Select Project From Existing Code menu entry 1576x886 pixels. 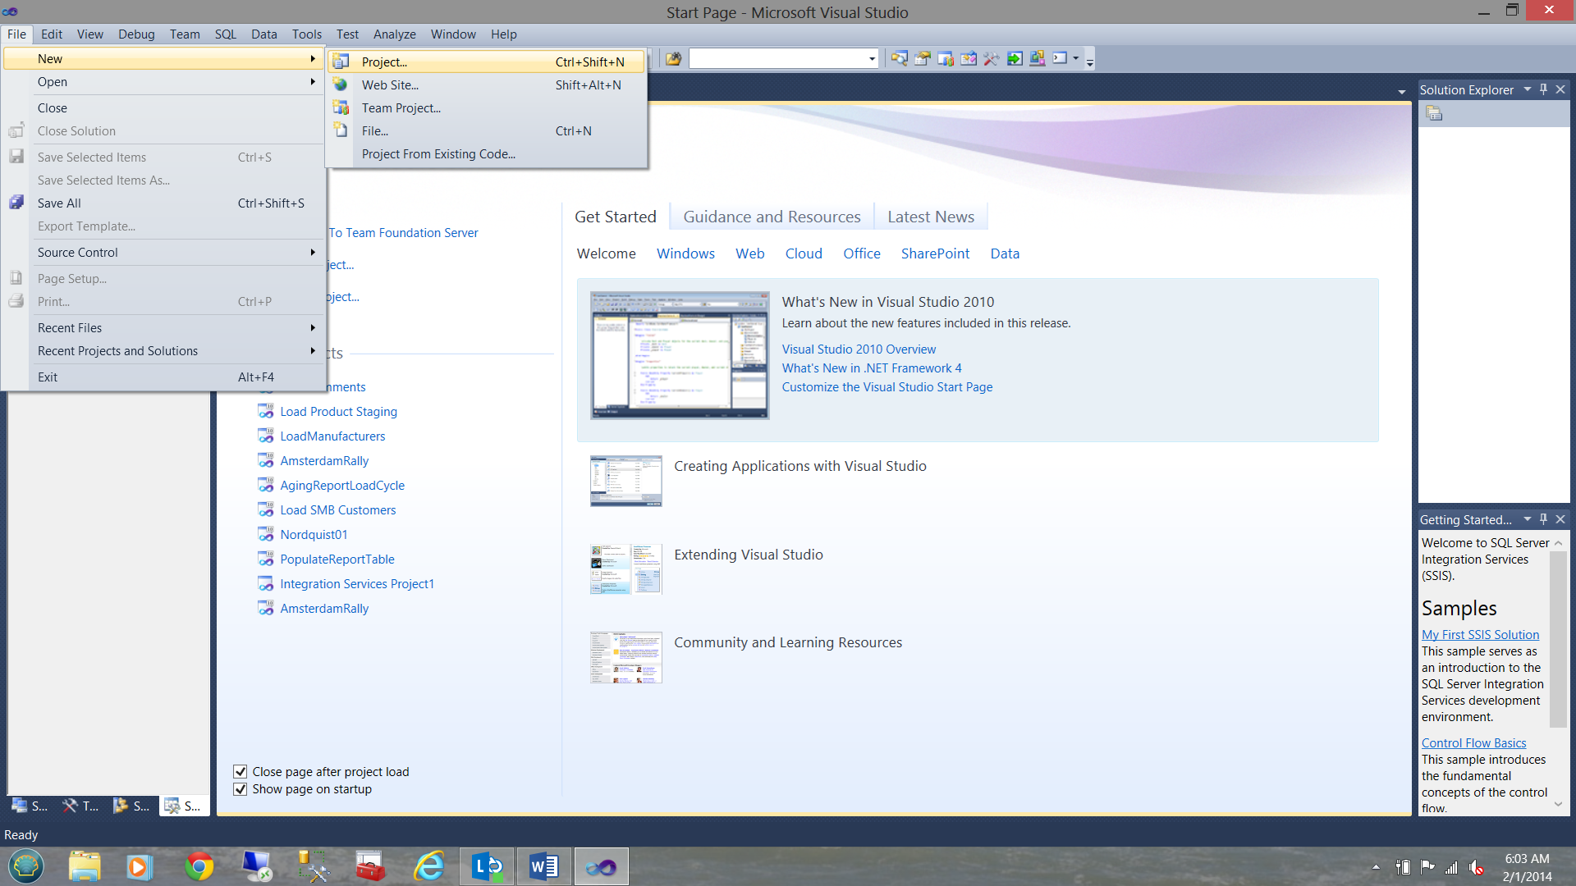tap(438, 153)
